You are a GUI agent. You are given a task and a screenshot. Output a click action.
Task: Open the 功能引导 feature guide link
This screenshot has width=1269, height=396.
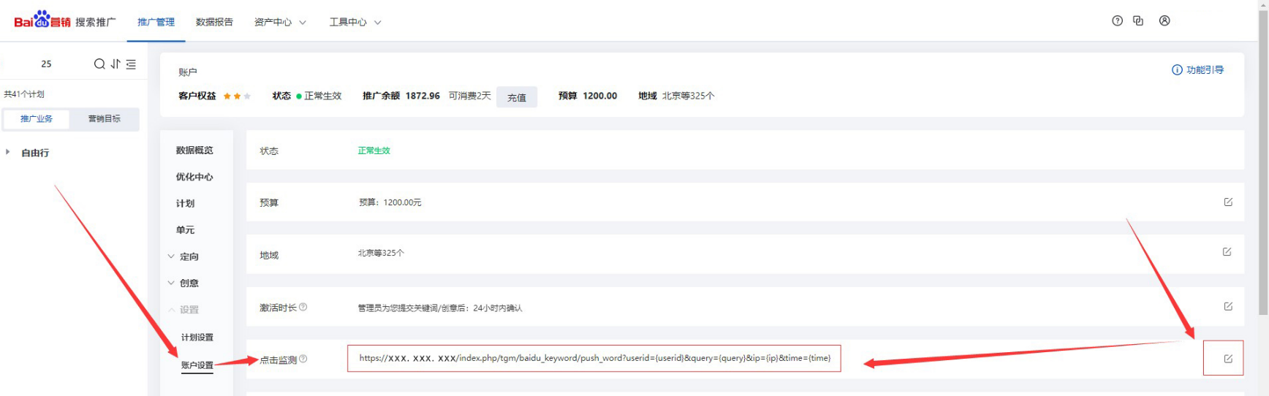click(x=1197, y=70)
